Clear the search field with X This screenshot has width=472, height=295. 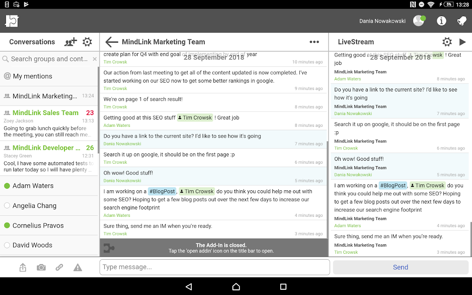95,59
